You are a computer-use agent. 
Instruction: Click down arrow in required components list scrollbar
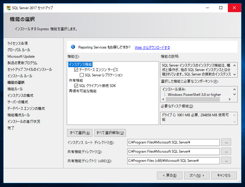235,94
